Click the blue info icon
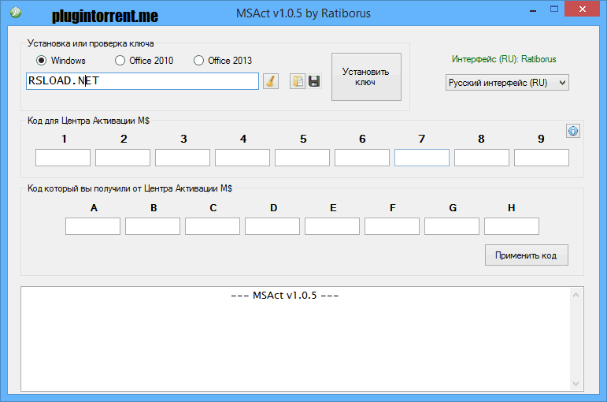The image size is (607, 402). [573, 131]
